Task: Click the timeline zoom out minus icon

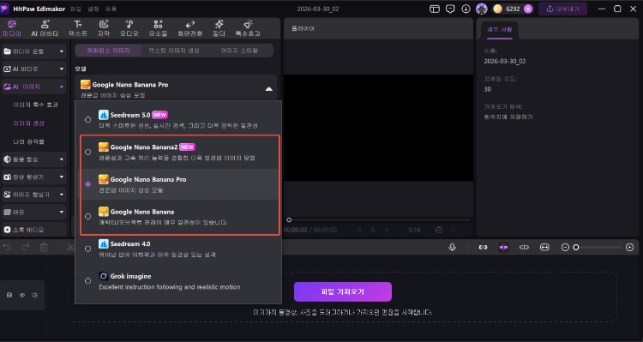Action: coord(565,247)
